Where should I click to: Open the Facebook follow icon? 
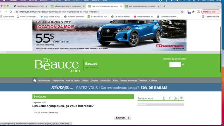point(170,98)
